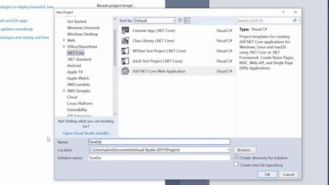This screenshot has height=185, width=329.
Task: Select Get Started category
Action: point(77,22)
